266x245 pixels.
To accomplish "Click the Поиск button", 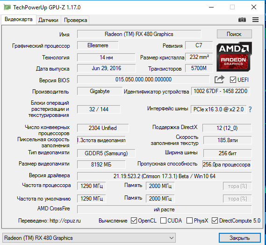I will point(234,34).
